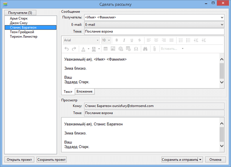The image size is (231, 167).
Task: Click the Тема preview field
Action: pos(154,113)
